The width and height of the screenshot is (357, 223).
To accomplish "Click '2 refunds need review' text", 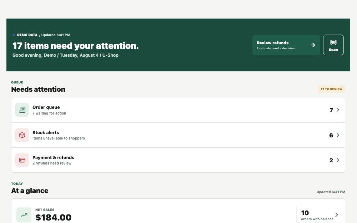I will coord(52,163).
